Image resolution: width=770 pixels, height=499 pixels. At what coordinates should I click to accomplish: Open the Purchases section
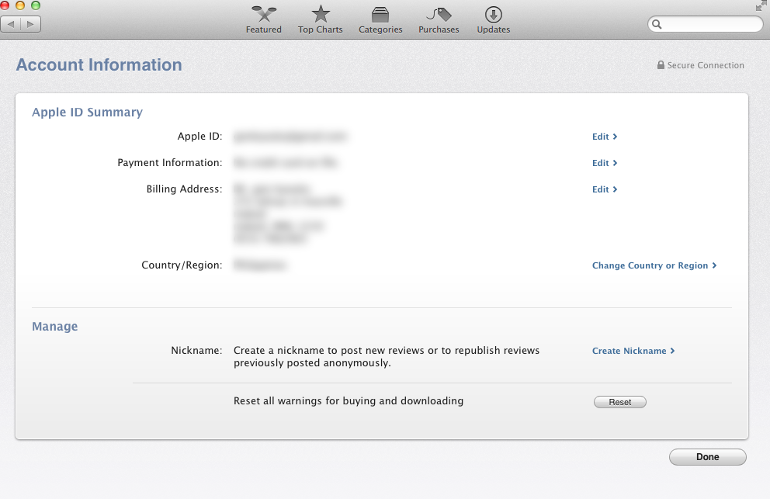[439, 20]
